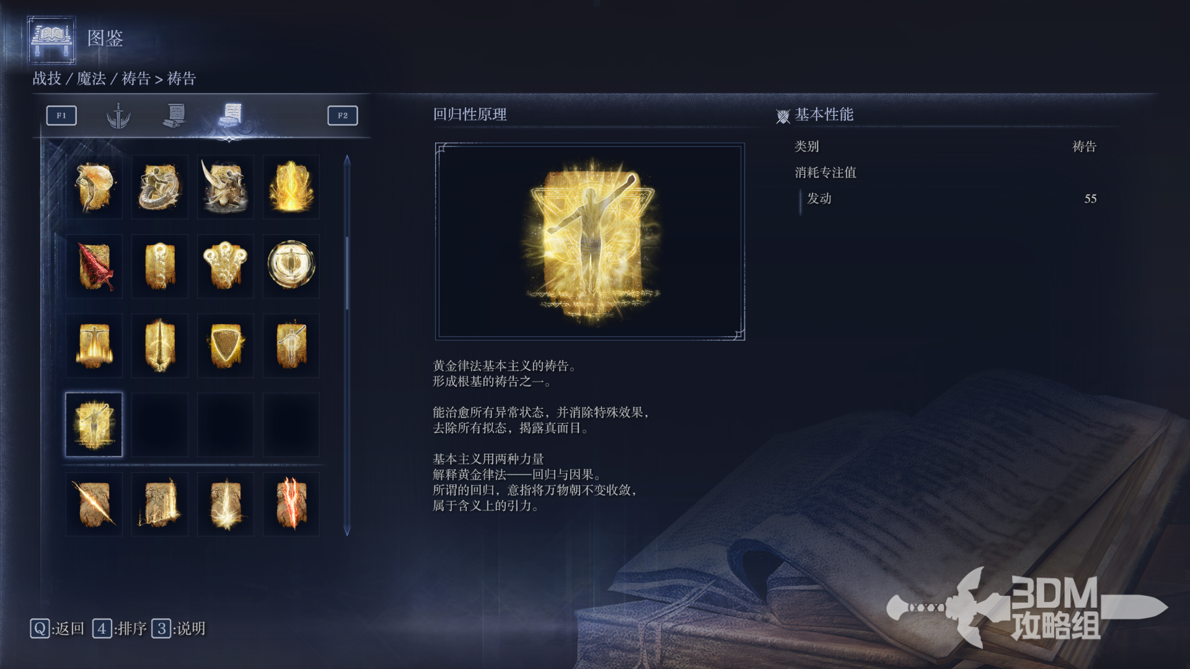The width and height of the screenshot is (1190, 669).
Task: Choose the golden flame pillar incantation
Action: (291, 187)
